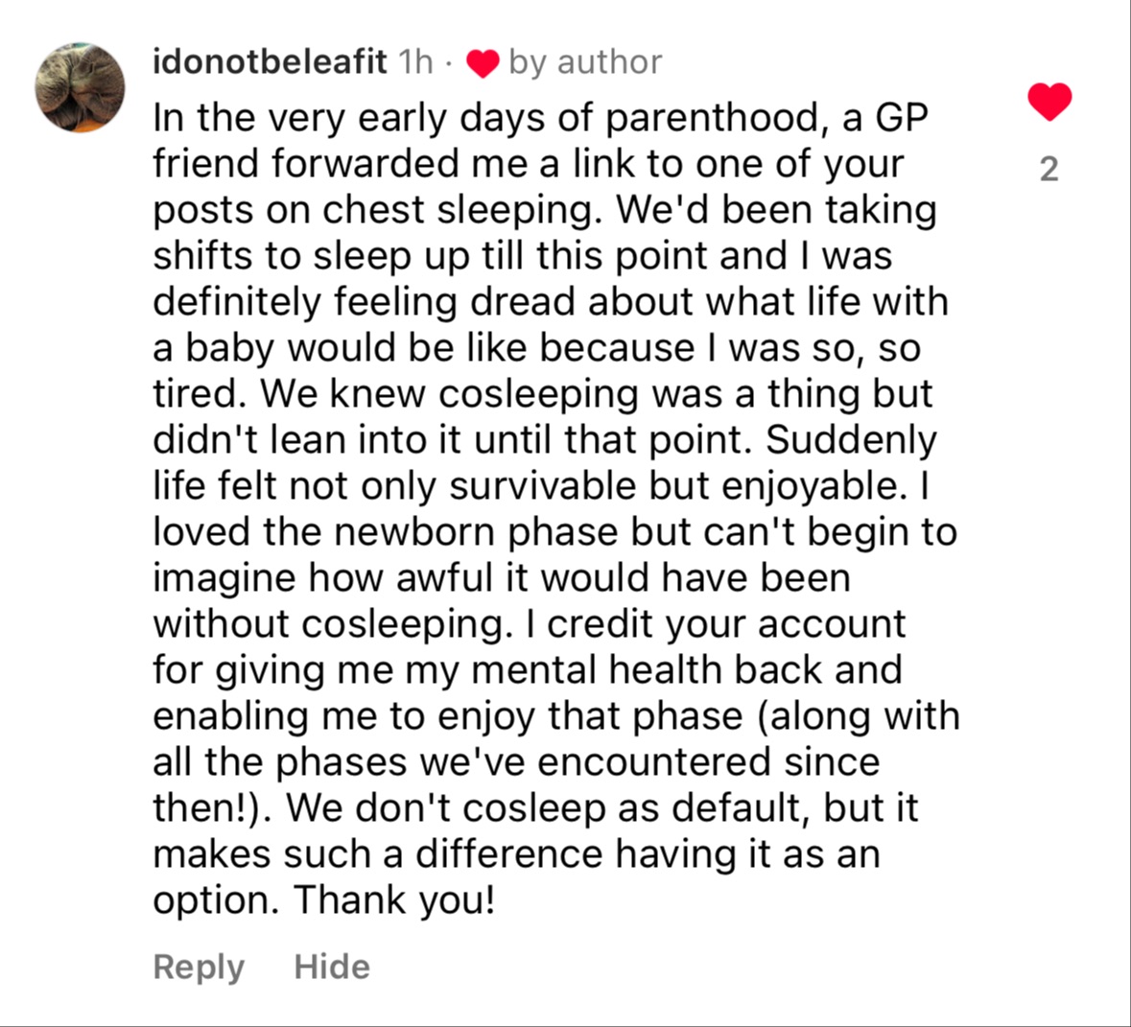
Task: Like the comment with the red heart
Action: coord(1049,102)
